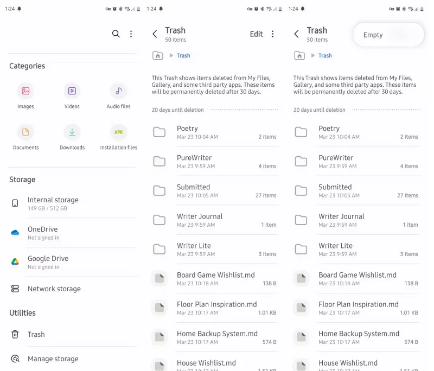Open Trash under Utilities
The width and height of the screenshot is (434, 371).
36,334
